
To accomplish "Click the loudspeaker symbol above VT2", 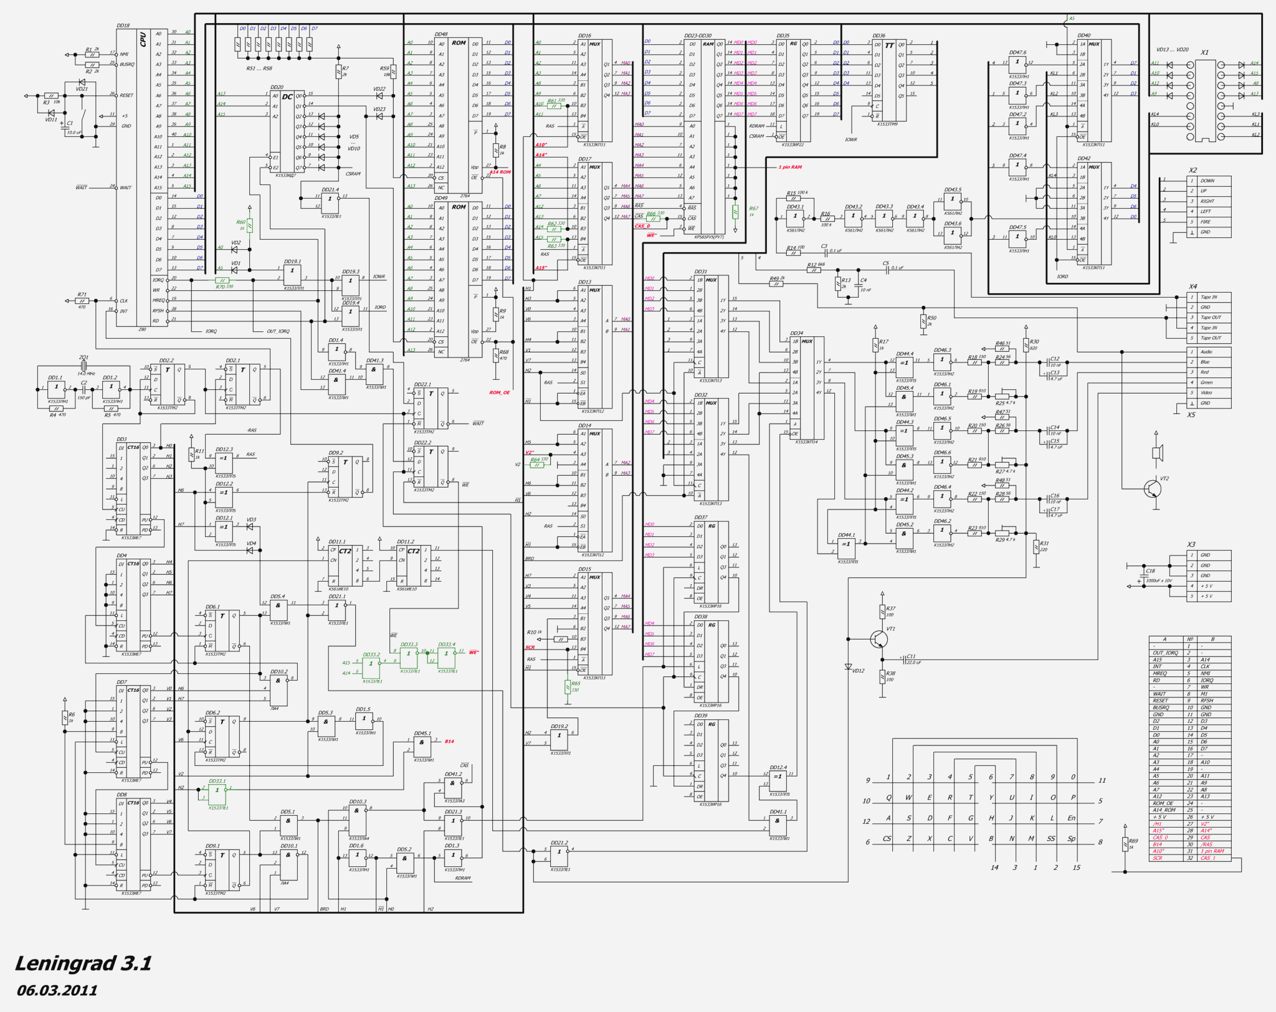I will [1158, 453].
